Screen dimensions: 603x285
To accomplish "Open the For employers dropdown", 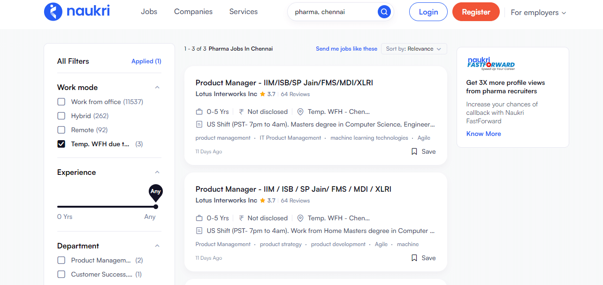I will [538, 13].
